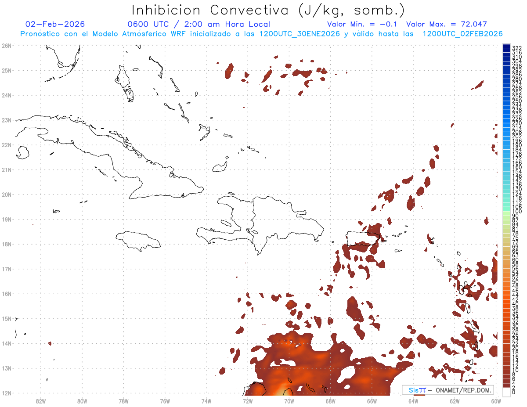Screen dimensions: 527x407
Task: Click colorbar label '30'
Action: click(516, 326)
